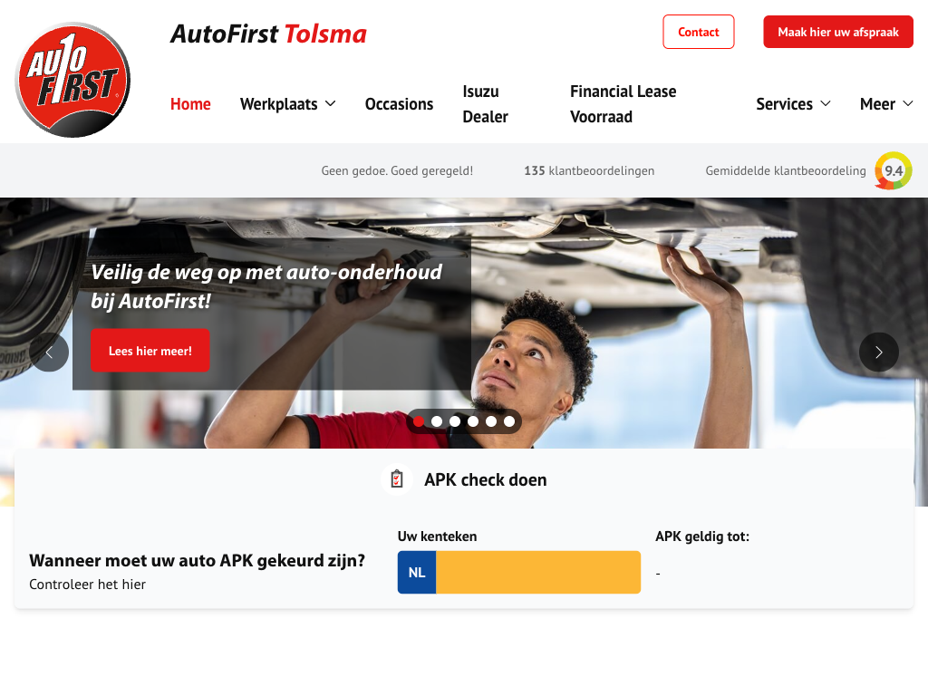Select the last carousel dot
The width and height of the screenshot is (928, 696).
(x=509, y=421)
